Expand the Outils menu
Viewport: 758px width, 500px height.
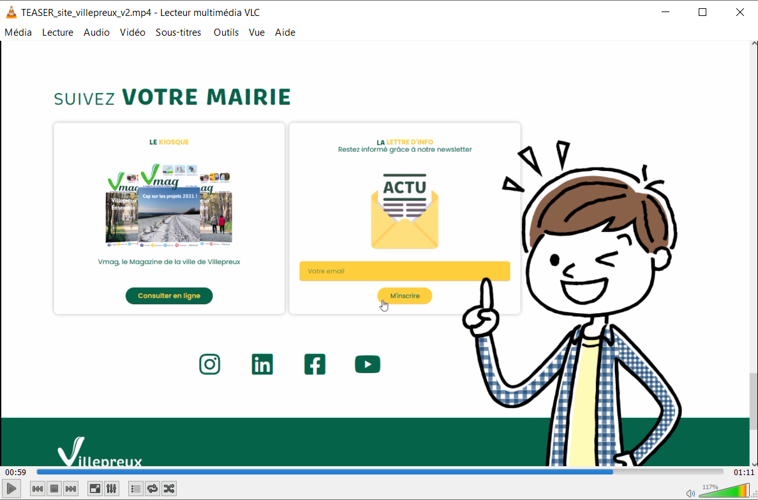pyautogui.click(x=226, y=33)
